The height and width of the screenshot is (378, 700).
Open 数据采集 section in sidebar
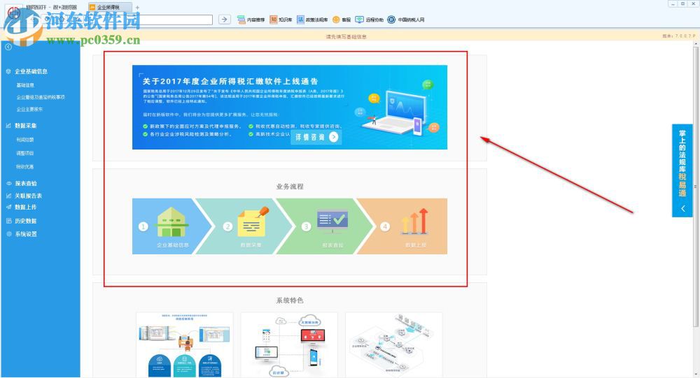tap(26, 126)
